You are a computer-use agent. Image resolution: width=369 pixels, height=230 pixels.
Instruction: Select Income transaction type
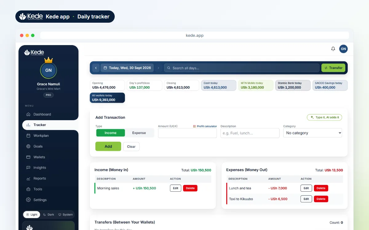pos(110,133)
